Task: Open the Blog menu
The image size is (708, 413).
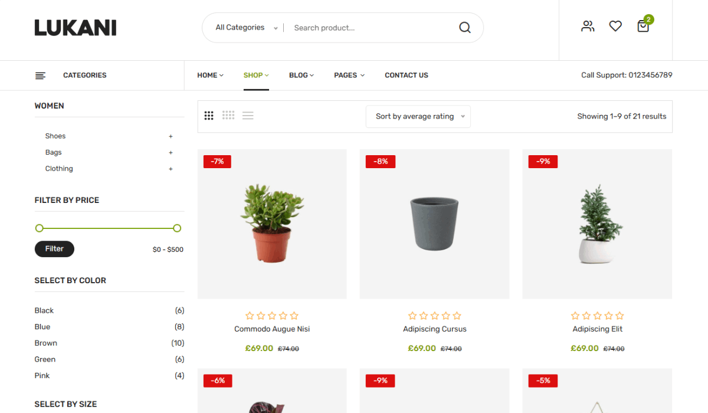Action: pos(301,76)
